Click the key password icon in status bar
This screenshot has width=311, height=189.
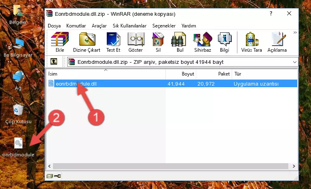pos(57,176)
